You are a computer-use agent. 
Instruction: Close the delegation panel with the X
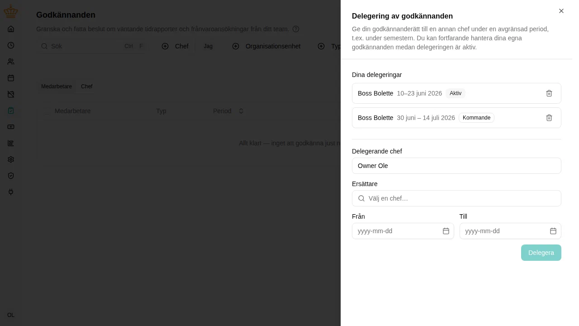(561, 11)
